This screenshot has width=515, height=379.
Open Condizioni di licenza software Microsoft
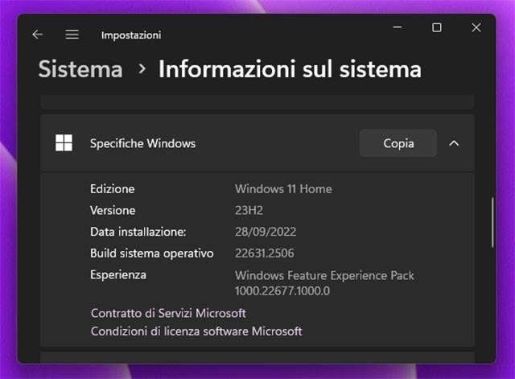pos(196,331)
